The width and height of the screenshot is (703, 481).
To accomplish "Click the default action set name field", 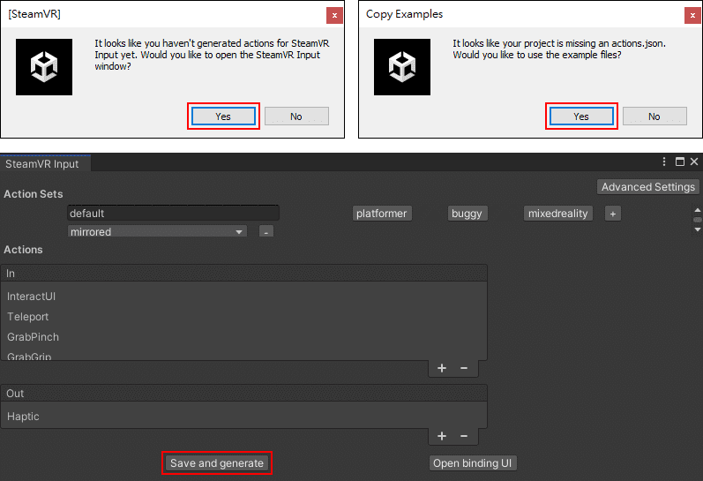I will [173, 214].
